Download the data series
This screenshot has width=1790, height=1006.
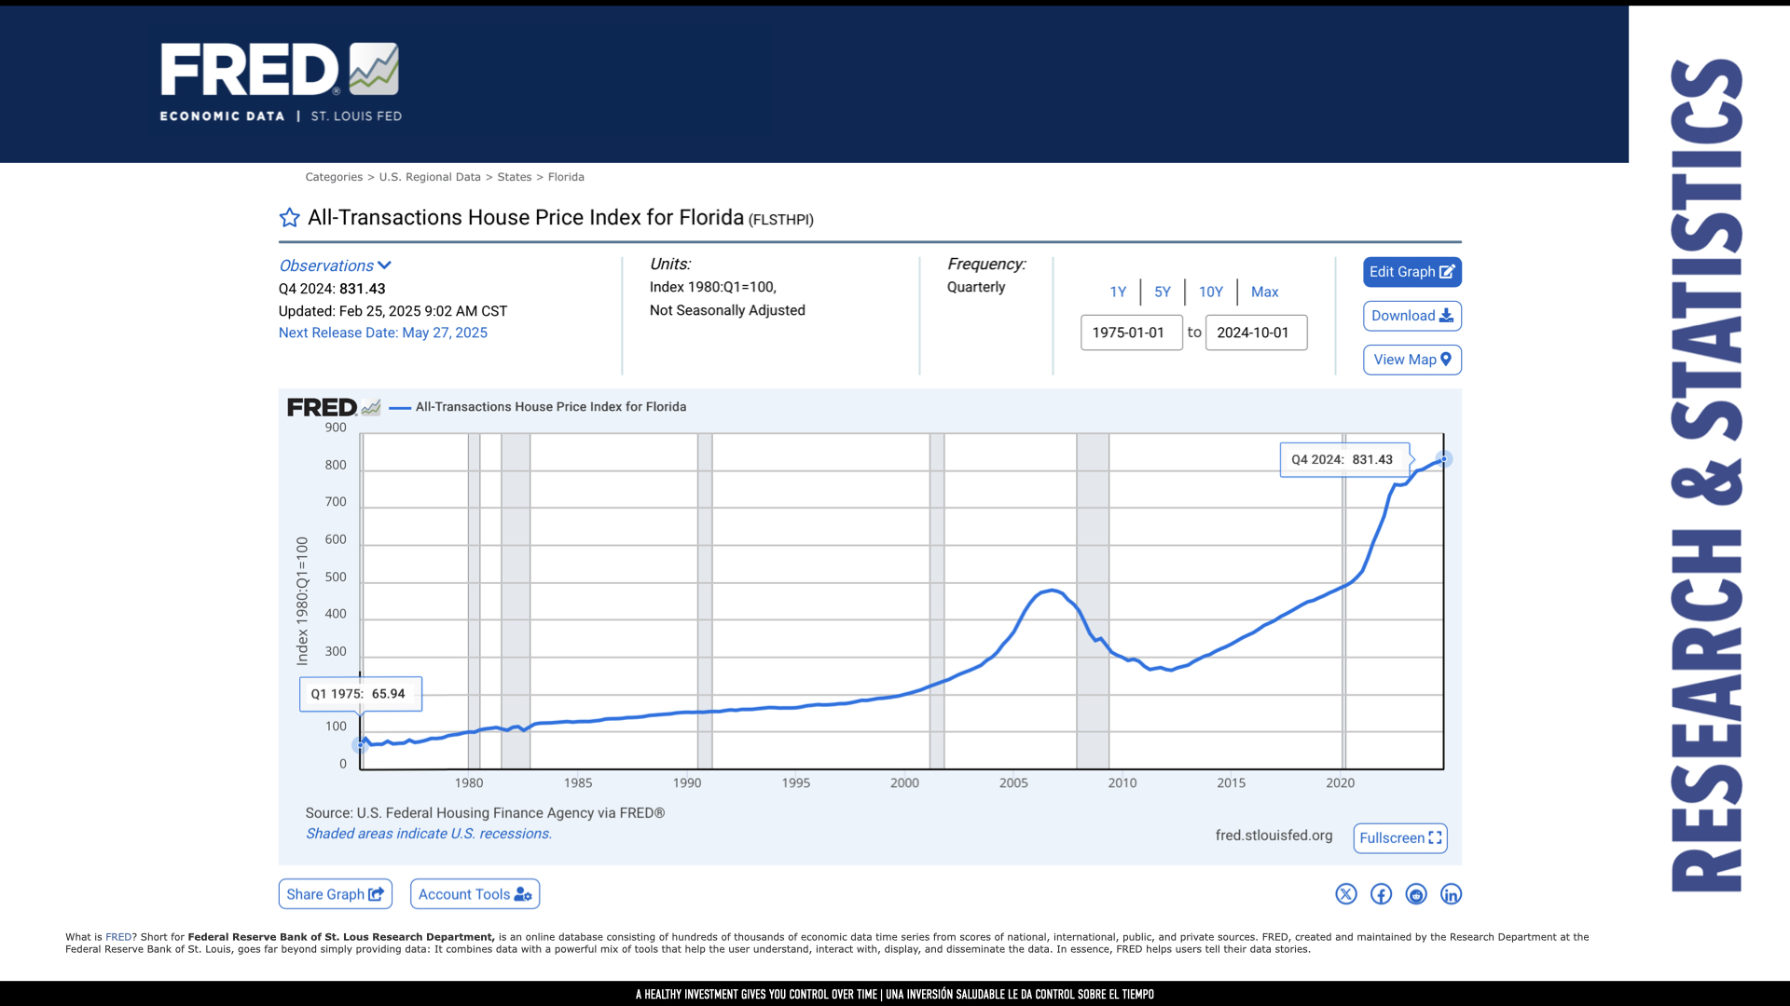pos(1411,316)
